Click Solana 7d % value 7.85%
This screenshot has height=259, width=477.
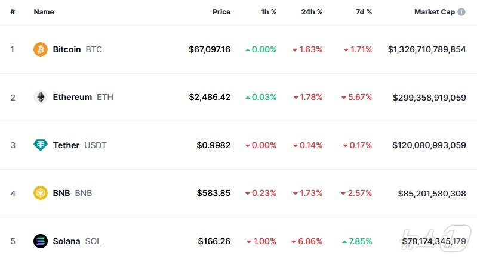[357, 241]
